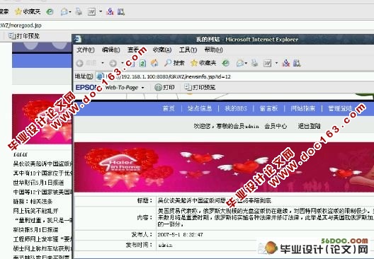
Task: Open 工程师网上发车匪 news link
Action: click(42, 239)
